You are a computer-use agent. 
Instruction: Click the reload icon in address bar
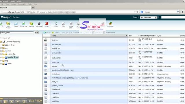coord(137,12)
